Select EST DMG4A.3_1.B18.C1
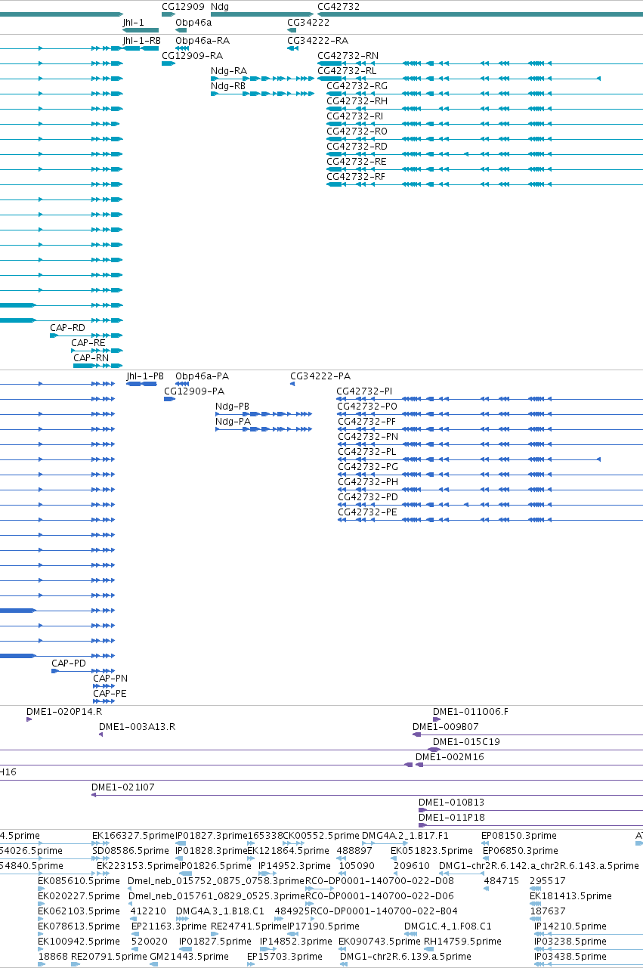The height and width of the screenshot is (968, 643). point(218,911)
